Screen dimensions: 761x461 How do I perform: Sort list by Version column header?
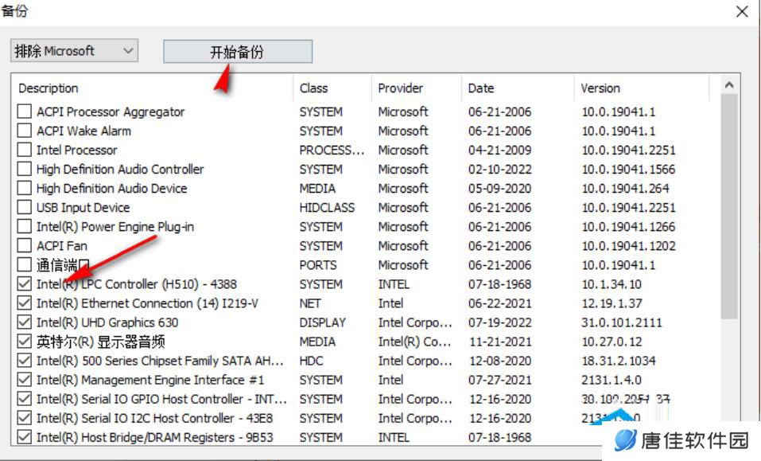pyautogui.click(x=600, y=88)
